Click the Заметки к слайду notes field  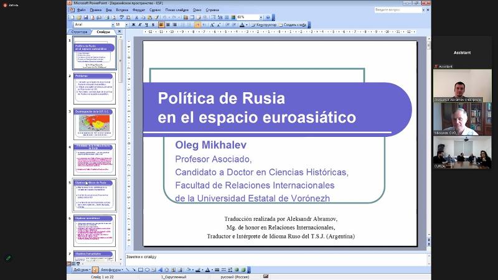click(x=274, y=256)
